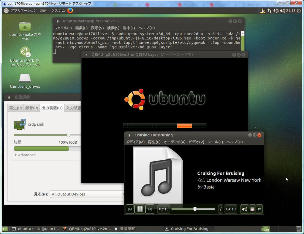Viewport: 304px width, 234px height.
Task: Open the ファイル(F) menu in terminal
Action: click(63, 28)
